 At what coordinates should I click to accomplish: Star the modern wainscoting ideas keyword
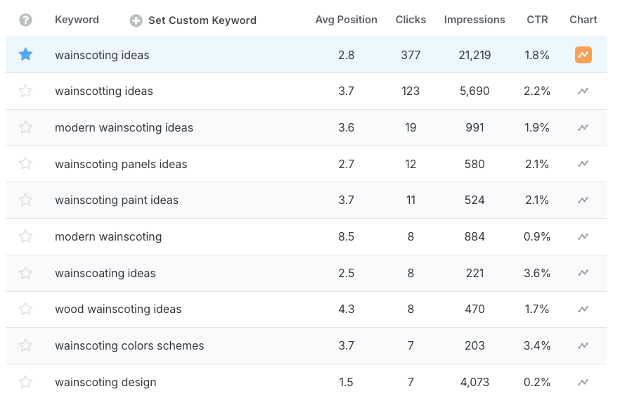[26, 127]
